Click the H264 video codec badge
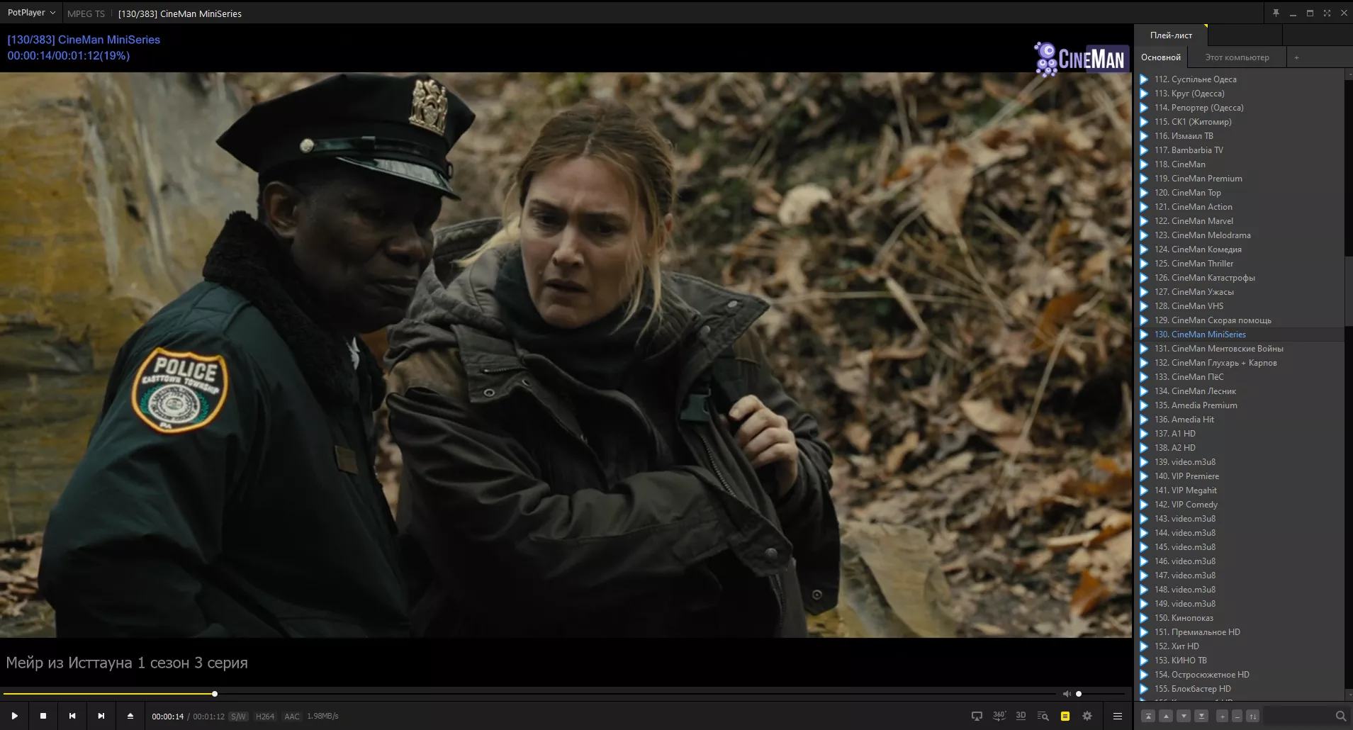 [264, 717]
